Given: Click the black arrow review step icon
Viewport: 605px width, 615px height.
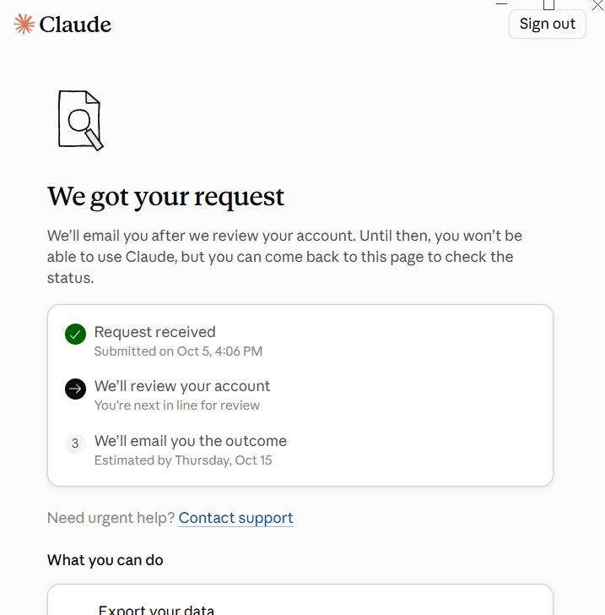Looking at the screenshot, I should click(75, 389).
